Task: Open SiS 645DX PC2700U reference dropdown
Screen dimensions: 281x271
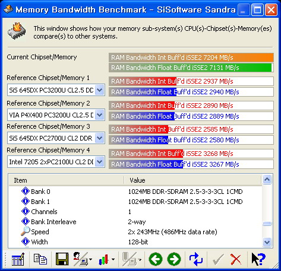Action: (x=100, y=138)
